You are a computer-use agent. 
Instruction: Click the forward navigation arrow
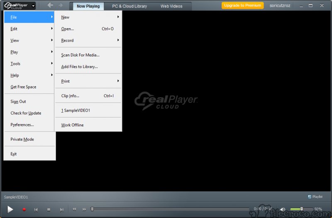(x=61, y=5)
